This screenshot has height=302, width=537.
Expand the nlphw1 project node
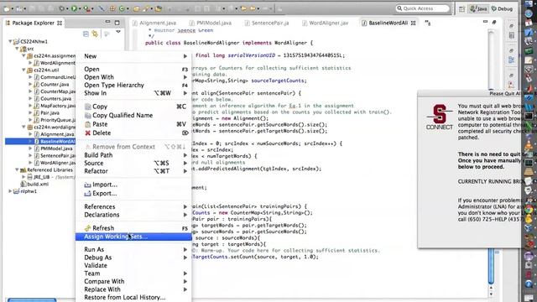[10, 191]
